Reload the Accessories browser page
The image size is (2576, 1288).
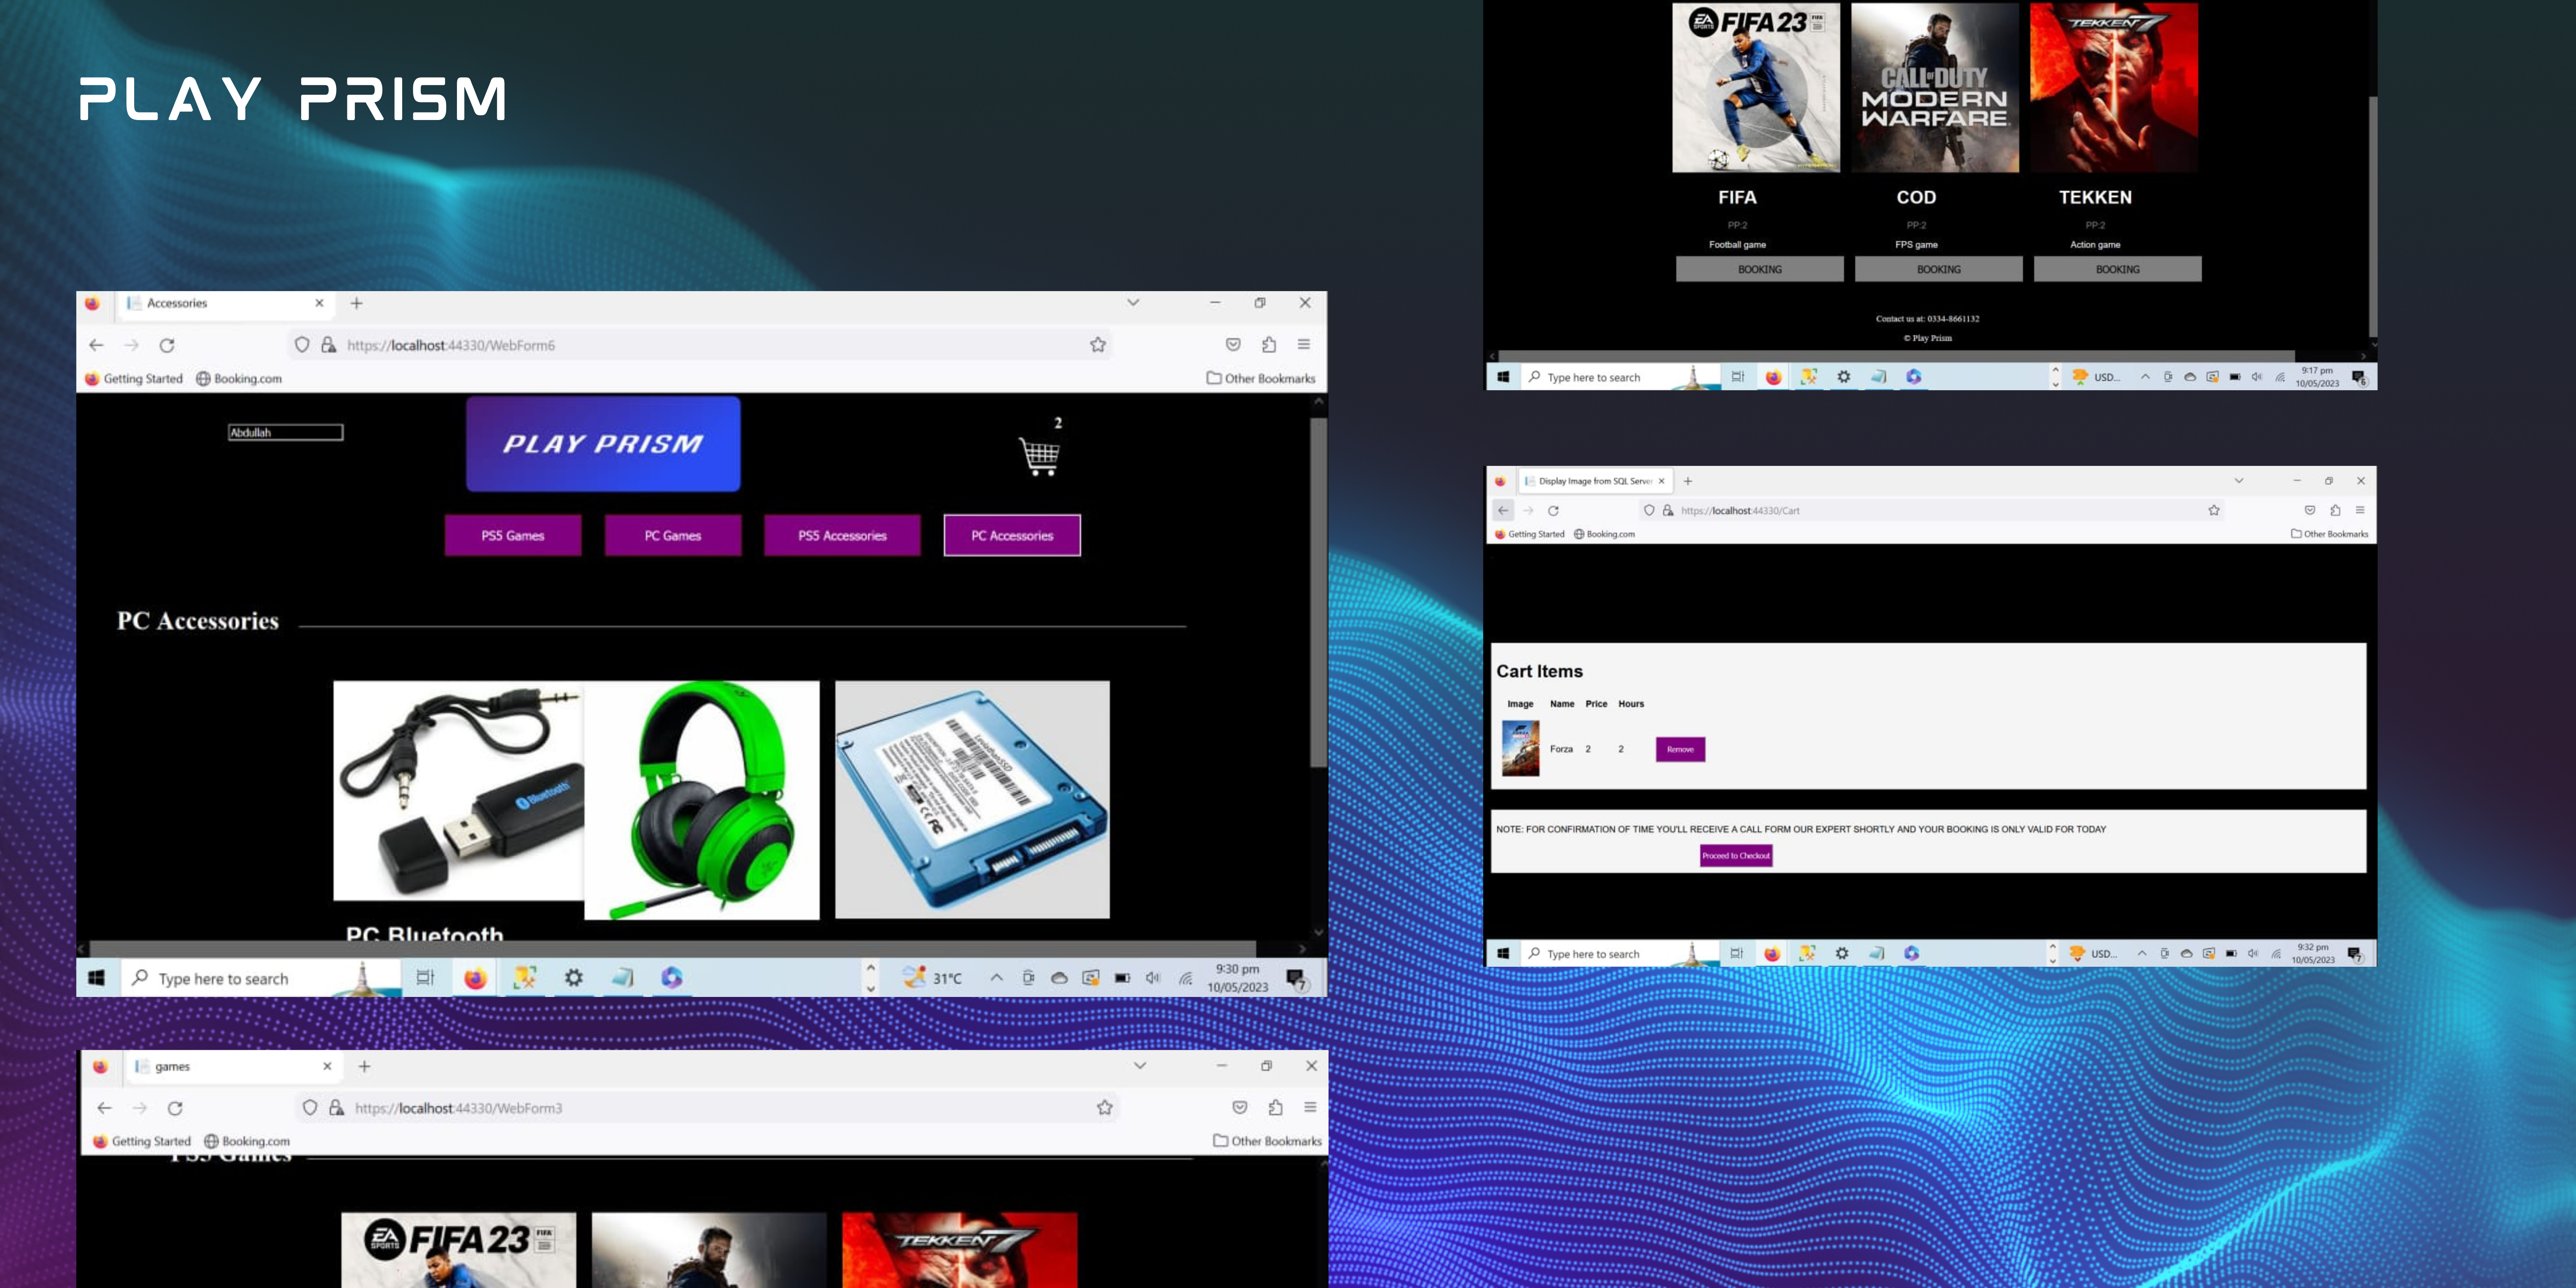click(x=167, y=345)
